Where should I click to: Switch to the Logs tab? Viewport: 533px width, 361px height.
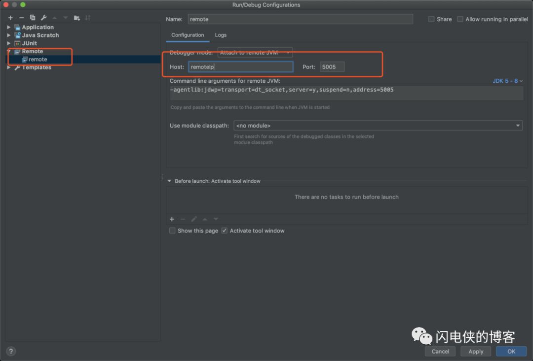click(221, 35)
